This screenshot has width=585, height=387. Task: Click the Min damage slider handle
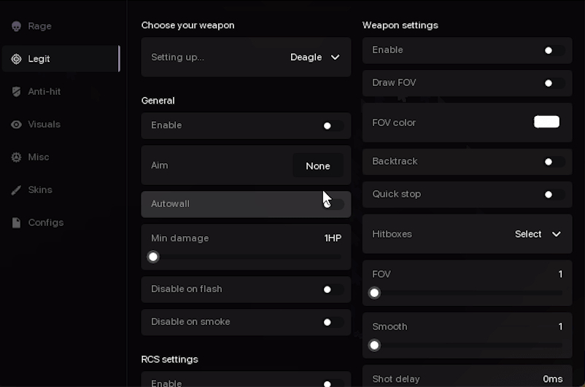click(x=153, y=257)
